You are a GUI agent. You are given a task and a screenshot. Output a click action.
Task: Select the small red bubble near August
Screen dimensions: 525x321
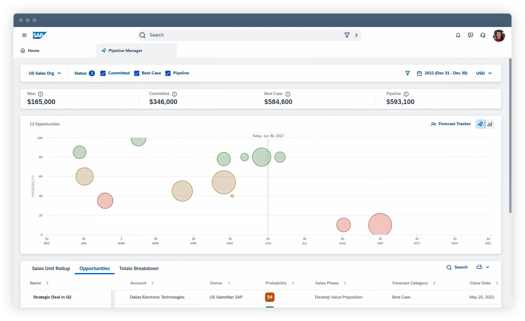(343, 225)
